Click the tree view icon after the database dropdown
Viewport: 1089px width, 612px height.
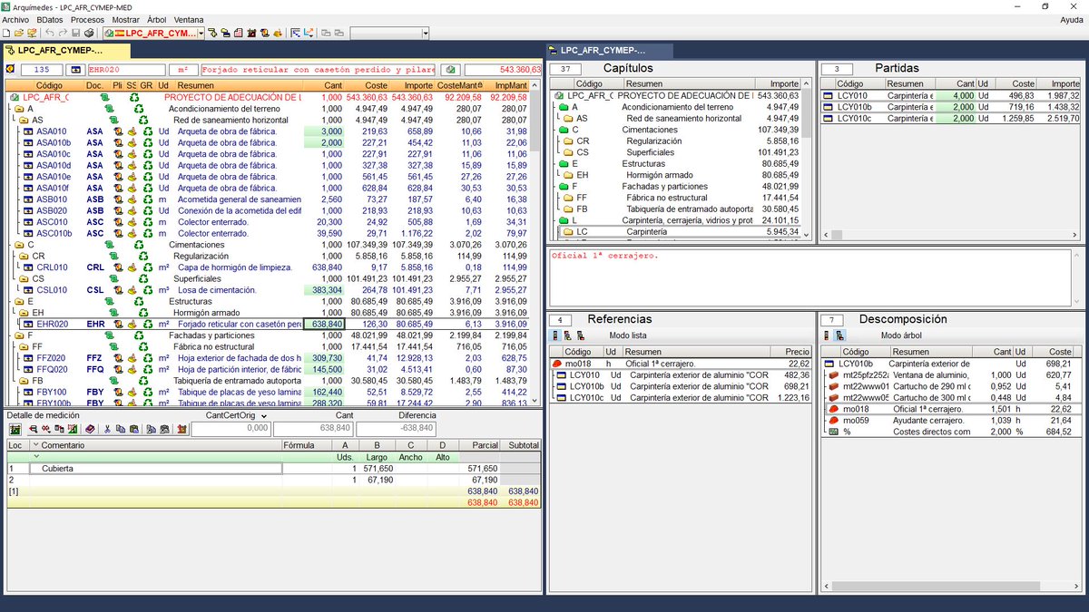[212, 34]
